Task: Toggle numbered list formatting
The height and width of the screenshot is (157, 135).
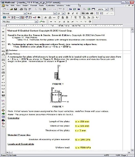Action: [102, 14]
